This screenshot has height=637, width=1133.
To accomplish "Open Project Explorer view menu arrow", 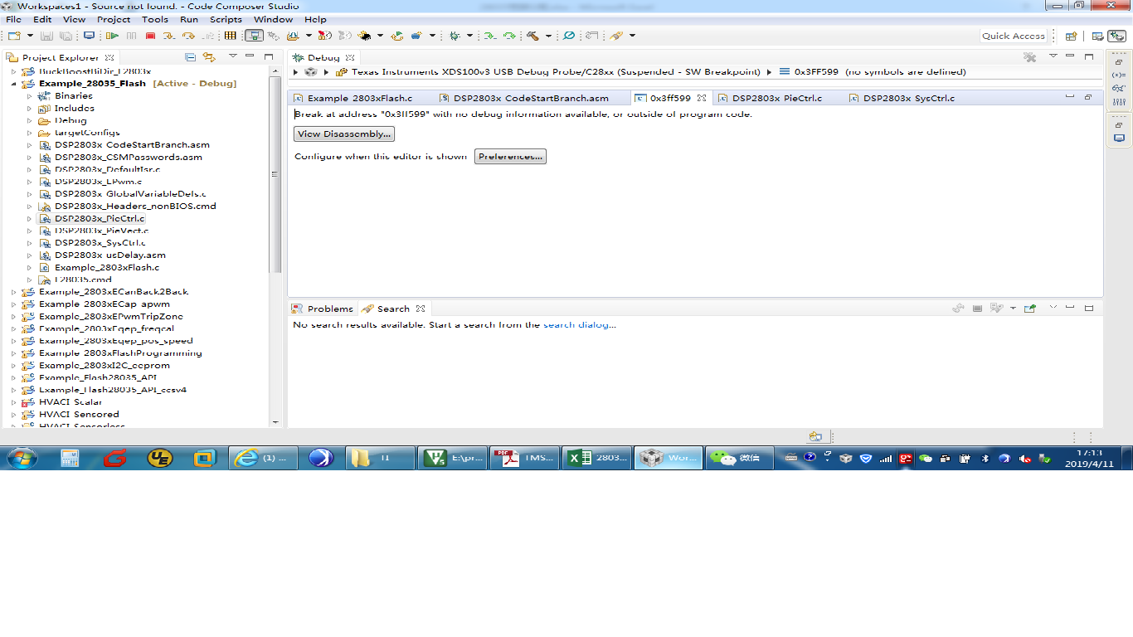I will coord(233,56).
